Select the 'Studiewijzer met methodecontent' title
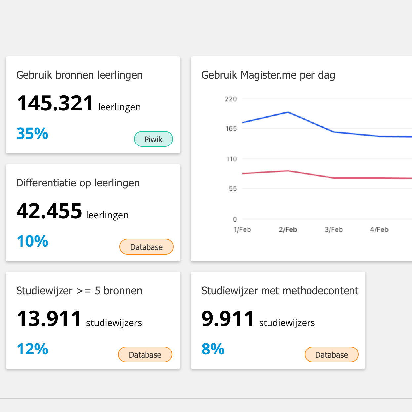412x412 pixels. click(x=280, y=291)
